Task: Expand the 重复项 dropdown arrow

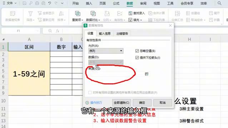Action: (x=82, y=20)
